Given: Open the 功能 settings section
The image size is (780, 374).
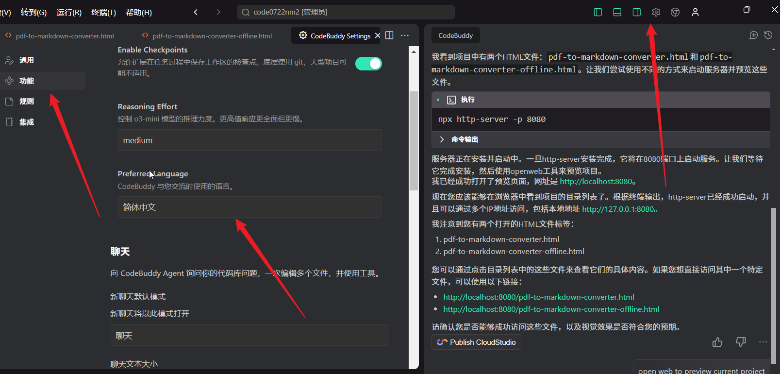Looking at the screenshot, I should pyautogui.click(x=43, y=81).
